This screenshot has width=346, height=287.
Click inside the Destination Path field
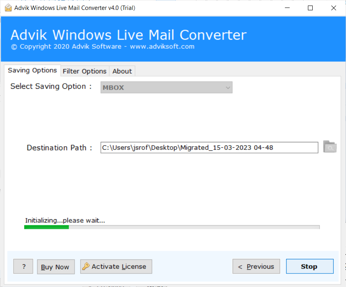[209, 147]
